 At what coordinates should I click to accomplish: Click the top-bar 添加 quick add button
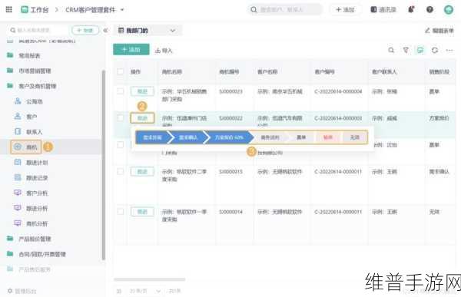point(345,10)
